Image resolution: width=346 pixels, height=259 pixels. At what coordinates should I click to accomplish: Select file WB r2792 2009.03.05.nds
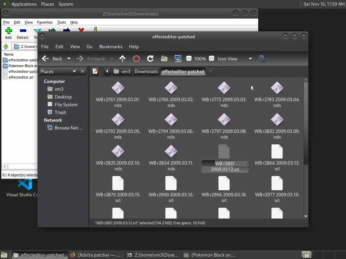[118, 126]
